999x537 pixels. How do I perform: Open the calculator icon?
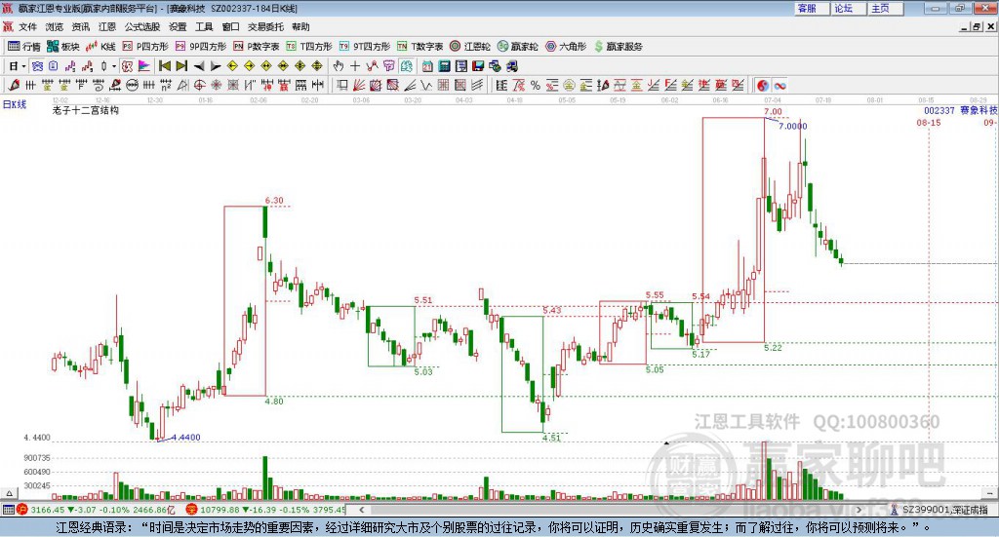click(x=444, y=66)
